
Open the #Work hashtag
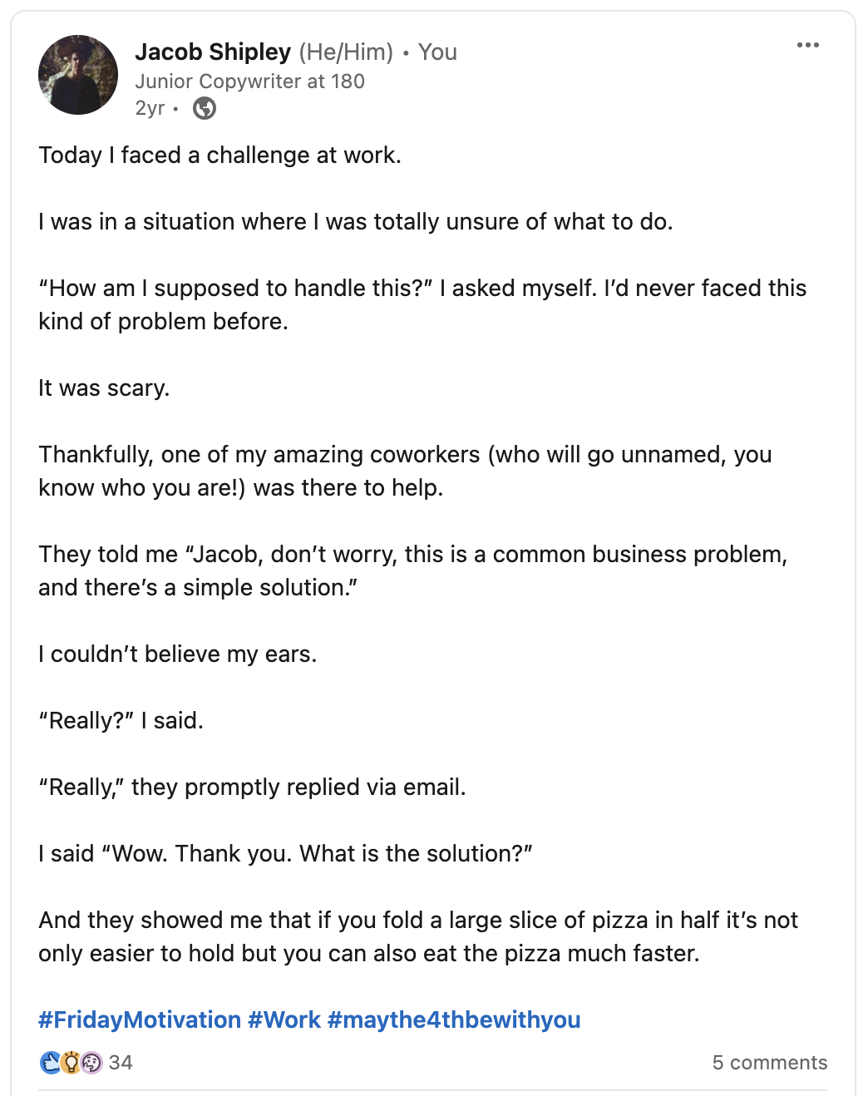[284, 1019]
